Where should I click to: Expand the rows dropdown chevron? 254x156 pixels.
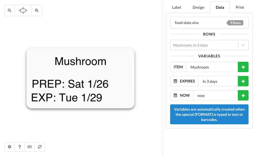coord(243,45)
